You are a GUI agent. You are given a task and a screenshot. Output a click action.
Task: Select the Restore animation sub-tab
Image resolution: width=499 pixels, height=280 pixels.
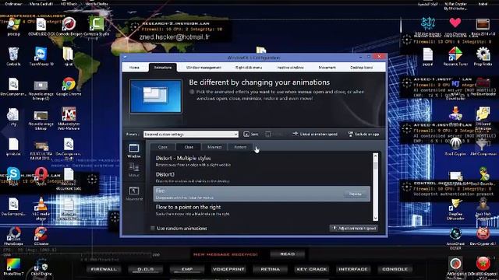240,147
